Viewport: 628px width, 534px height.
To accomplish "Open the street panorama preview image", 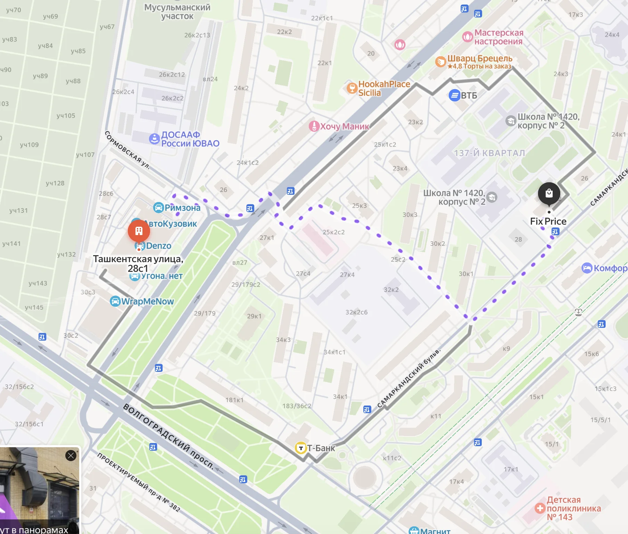I will (40, 490).
